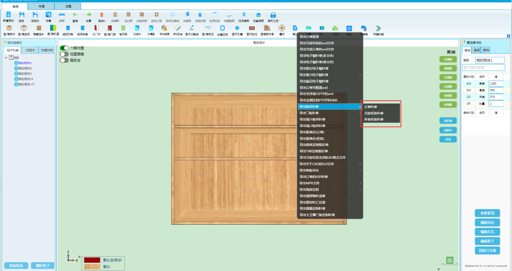512x271 pixels.
Task: Toggle the 面锁定 switch
Action: point(64,60)
